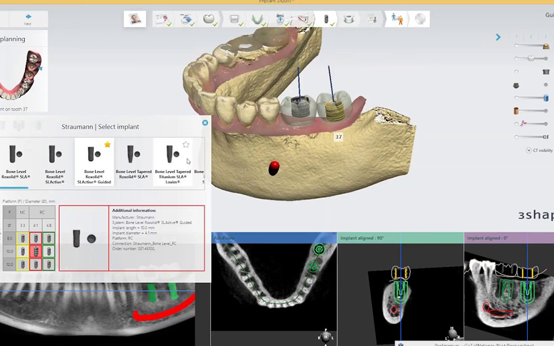Open the scan alignment workflow step
The height and width of the screenshot is (346, 554).
click(x=280, y=19)
